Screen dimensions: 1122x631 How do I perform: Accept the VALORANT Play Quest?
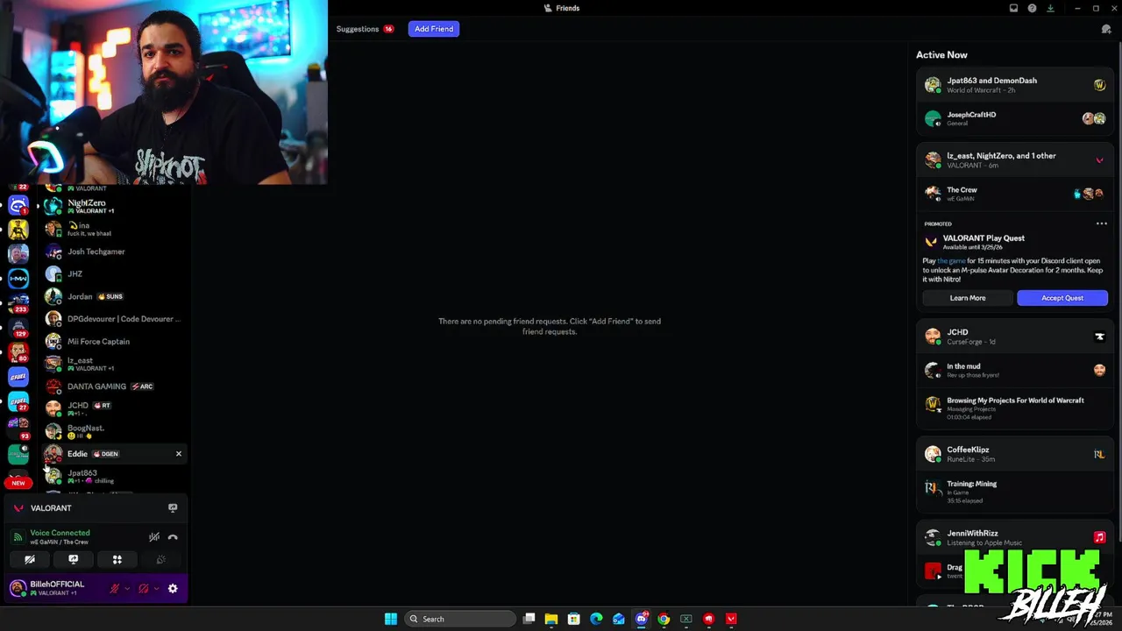coord(1062,298)
